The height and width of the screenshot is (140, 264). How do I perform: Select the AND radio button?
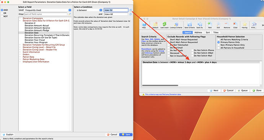[x=2, y=10]
